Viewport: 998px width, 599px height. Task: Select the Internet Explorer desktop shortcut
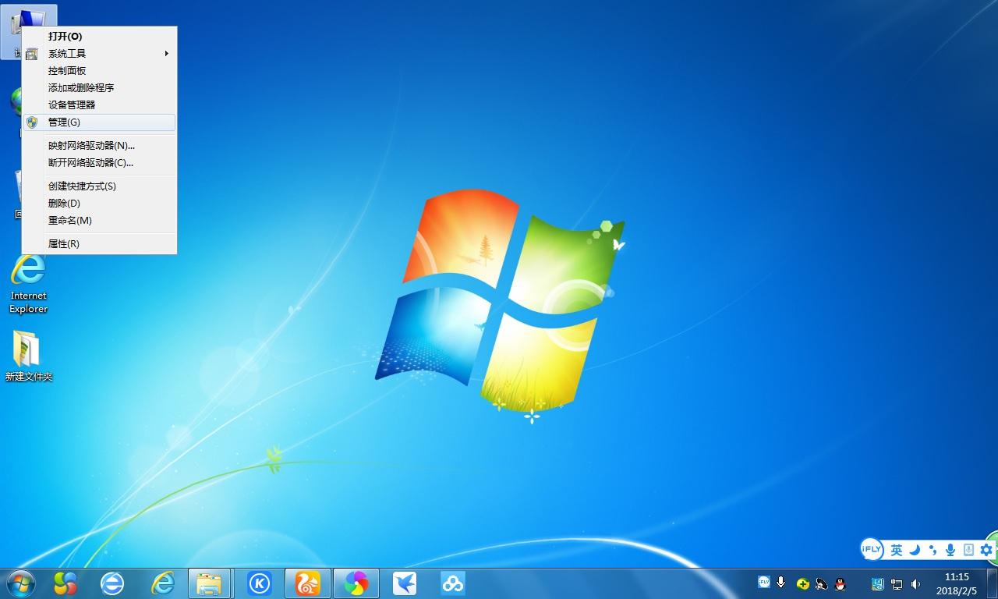[28, 284]
